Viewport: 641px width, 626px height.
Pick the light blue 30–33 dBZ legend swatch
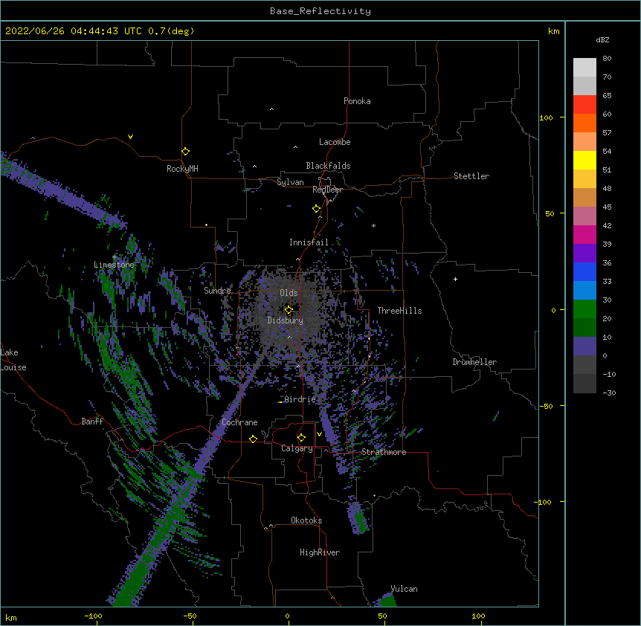584,291
